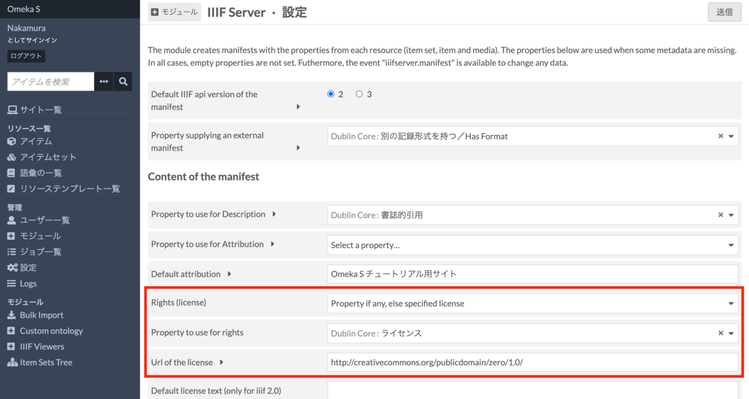This screenshot has width=749, height=399.
Task: Open the Rights (license) dropdown
Action: click(x=532, y=304)
